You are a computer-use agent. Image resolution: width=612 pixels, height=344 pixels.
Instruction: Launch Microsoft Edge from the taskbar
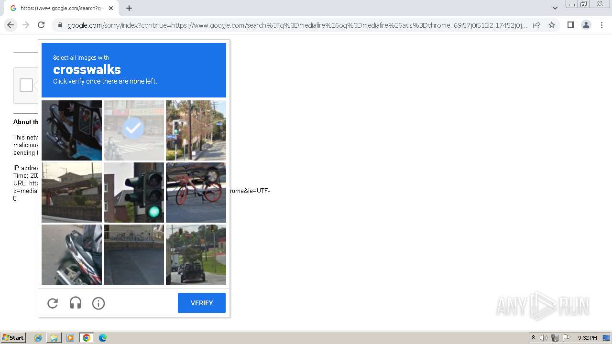(103, 338)
